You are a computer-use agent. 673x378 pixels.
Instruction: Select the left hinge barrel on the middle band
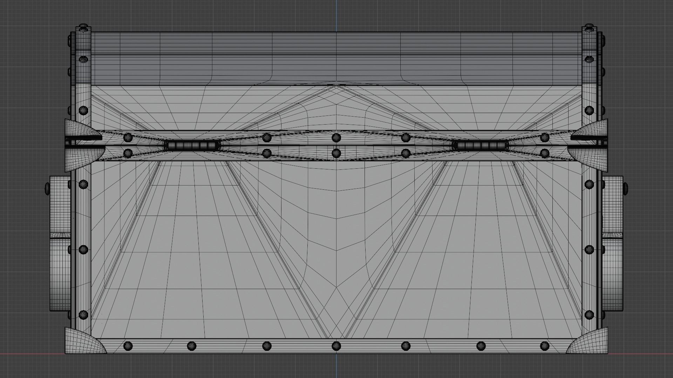[192, 146]
